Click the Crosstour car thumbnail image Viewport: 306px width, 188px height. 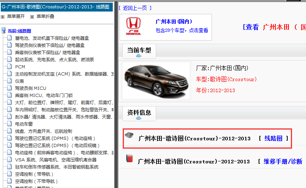click(156, 81)
